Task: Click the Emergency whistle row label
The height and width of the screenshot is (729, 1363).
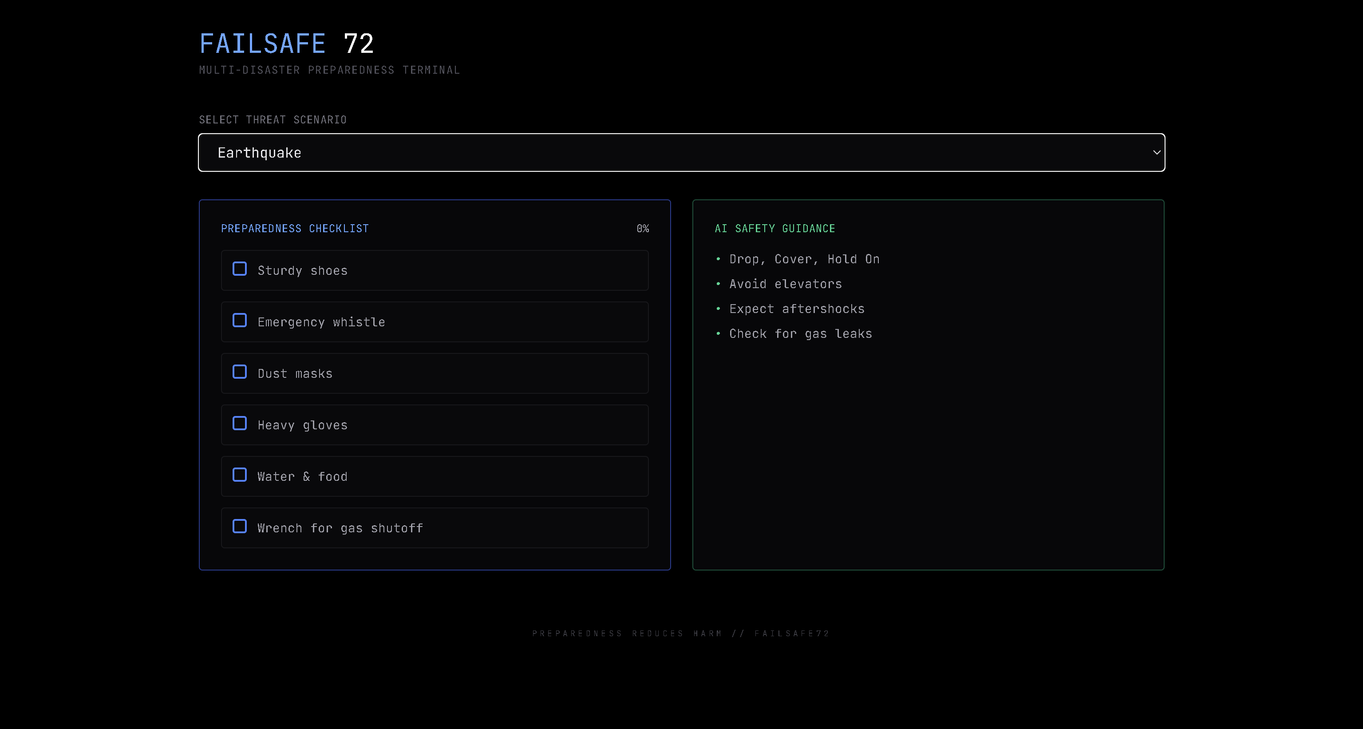Action: point(321,322)
